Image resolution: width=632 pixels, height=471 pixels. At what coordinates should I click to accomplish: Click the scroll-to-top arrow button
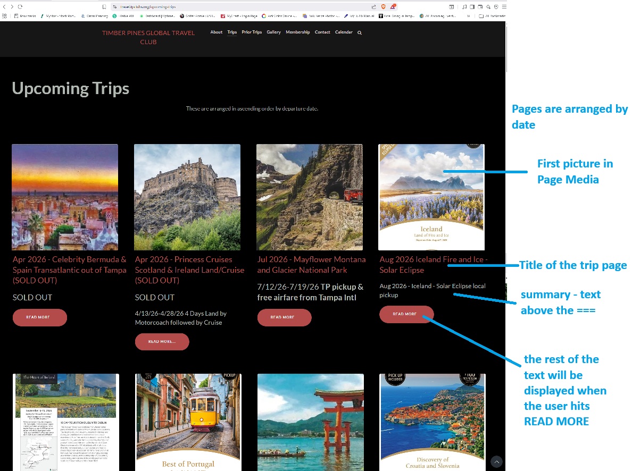(x=496, y=461)
